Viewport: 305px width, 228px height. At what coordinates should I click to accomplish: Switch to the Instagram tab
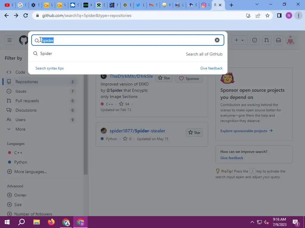(206, 5)
